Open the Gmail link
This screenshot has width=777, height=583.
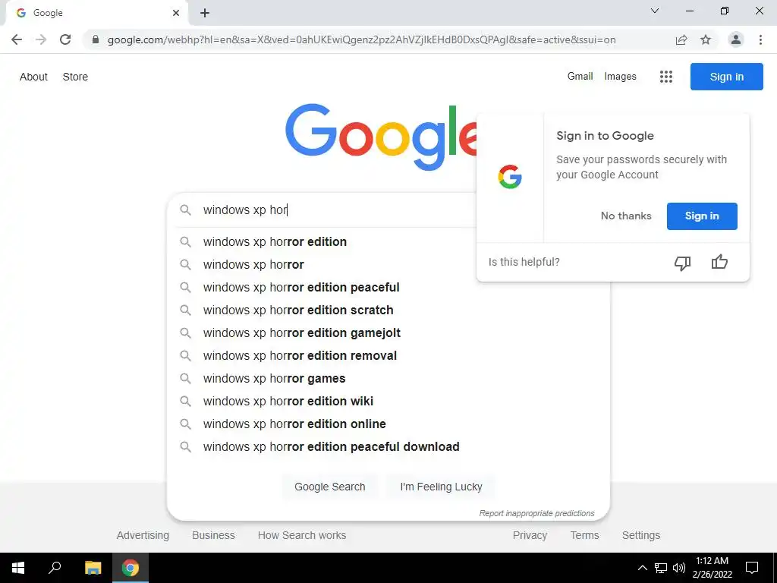tap(580, 77)
